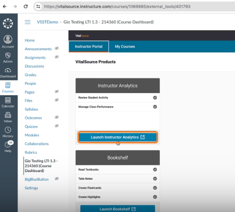Click the hidden-eye icon beside Pages

pyautogui.click(x=57, y=91)
